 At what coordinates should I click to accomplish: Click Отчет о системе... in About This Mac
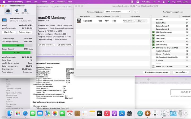coord(46,45)
